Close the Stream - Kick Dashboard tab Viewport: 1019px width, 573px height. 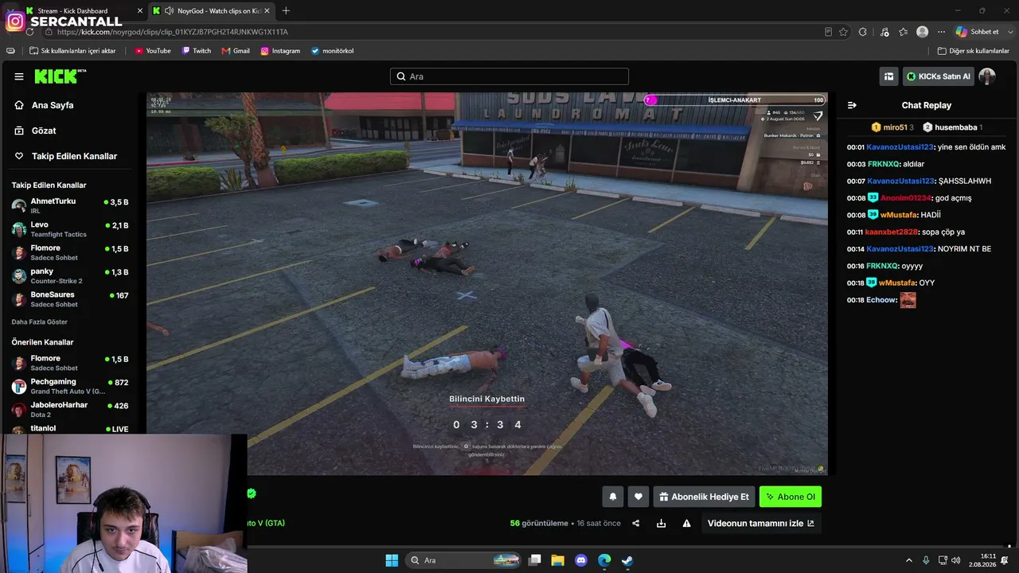140,10
